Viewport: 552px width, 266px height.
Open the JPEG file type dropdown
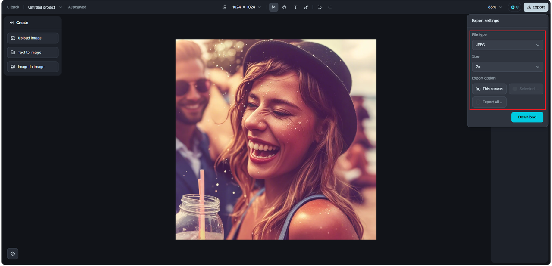[x=507, y=45]
